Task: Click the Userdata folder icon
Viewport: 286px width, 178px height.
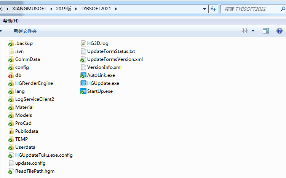Action: click(x=11, y=147)
